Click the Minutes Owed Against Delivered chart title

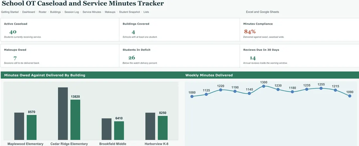[45, 75]
